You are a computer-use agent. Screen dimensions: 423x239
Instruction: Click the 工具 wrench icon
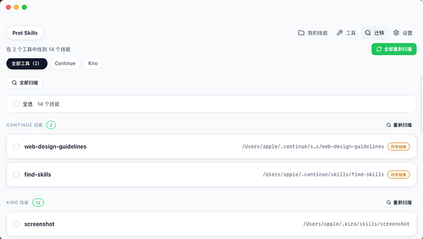click(340, 33)
